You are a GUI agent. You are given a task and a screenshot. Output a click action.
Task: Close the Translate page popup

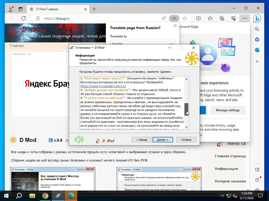pyautogui.click(x=175, y=26)
